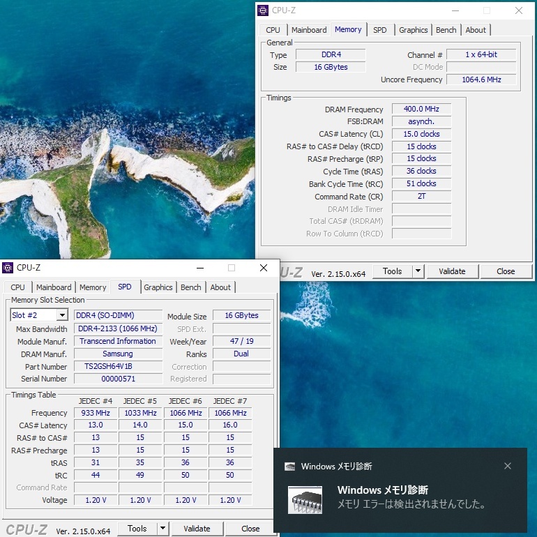Image resolution: width=537 pixels, height=537 pixels.
Task: Expand the Tools arrow in Memory window
Action: [418, 271]
